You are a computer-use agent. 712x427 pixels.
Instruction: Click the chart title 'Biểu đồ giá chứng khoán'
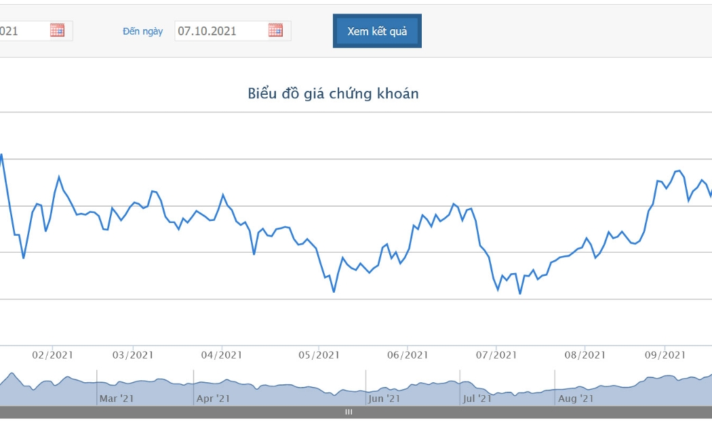pos(334,94)
